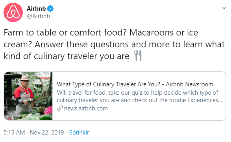Open the Sprinklr source link

point(79,133)
